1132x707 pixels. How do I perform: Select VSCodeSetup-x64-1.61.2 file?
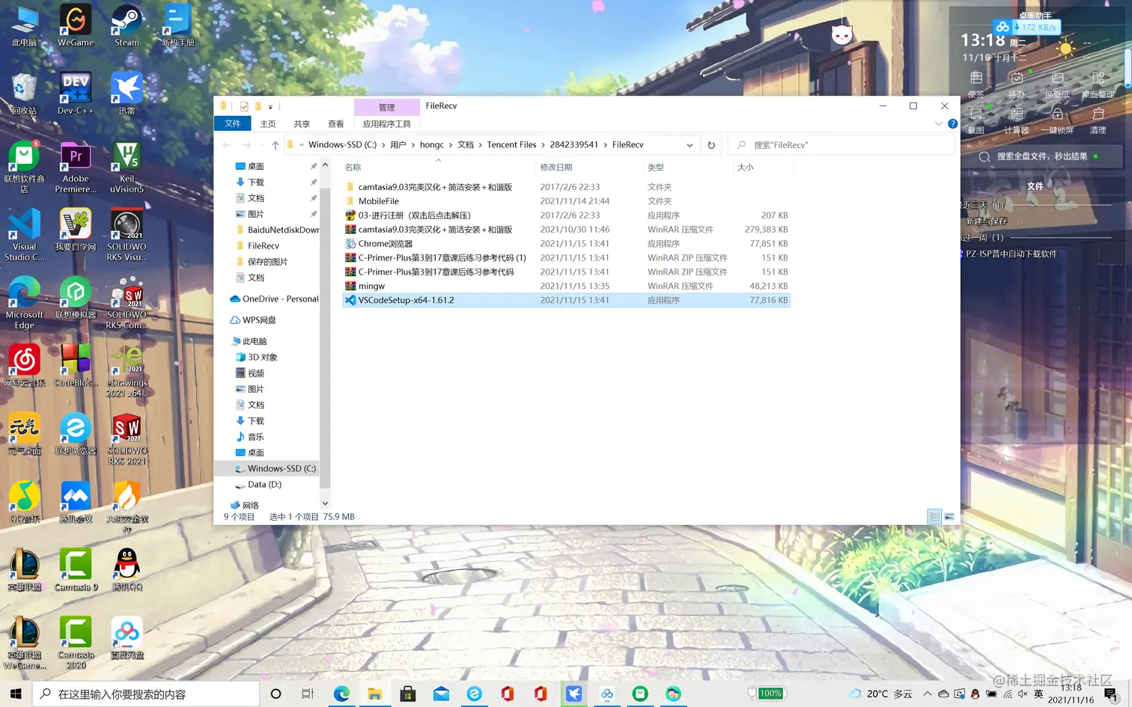point(566,300)
